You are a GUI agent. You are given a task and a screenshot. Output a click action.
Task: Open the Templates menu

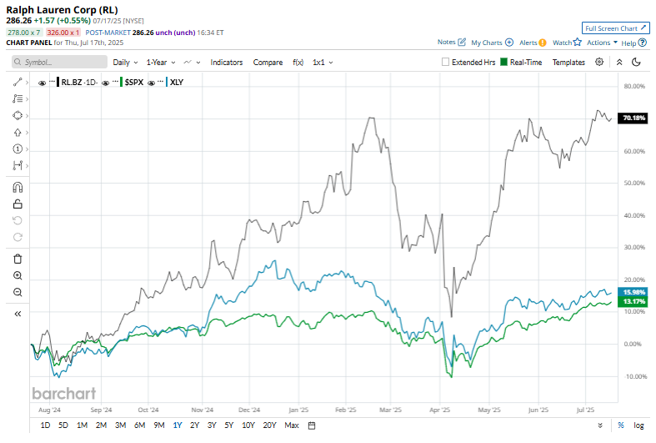point(568,62)
